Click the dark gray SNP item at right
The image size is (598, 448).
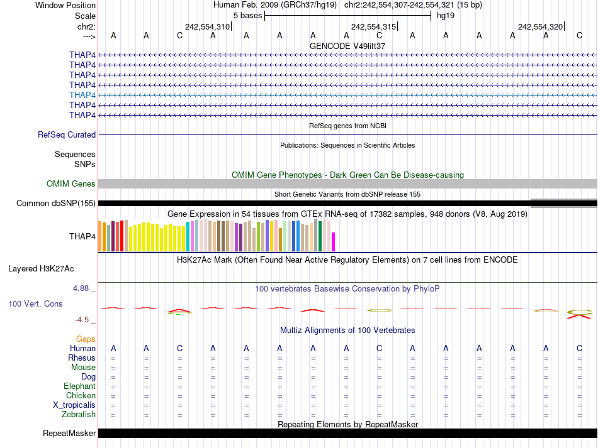pyautogui.click(x=563, y=203)
